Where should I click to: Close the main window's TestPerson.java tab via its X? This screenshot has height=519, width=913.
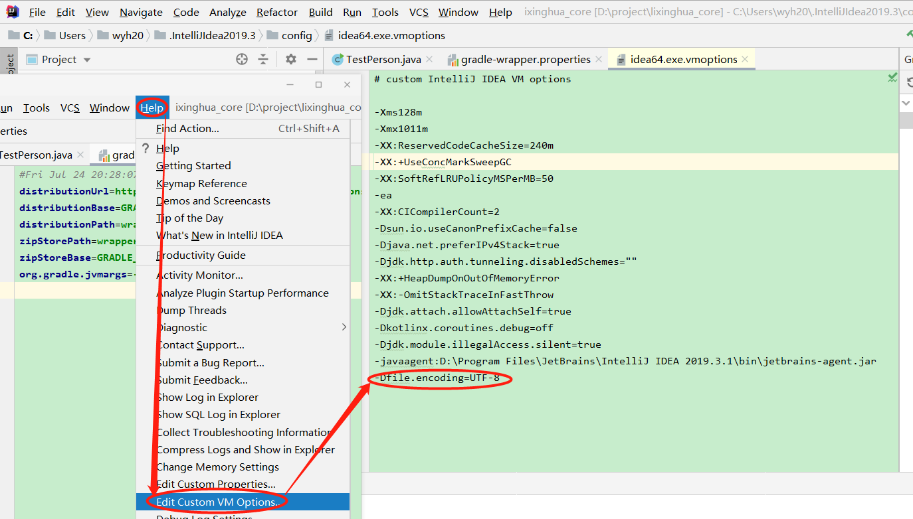point(429,59)
